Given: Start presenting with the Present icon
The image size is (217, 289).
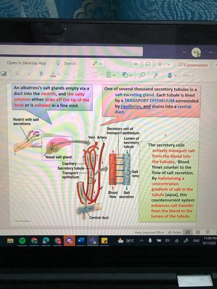Looking at the screenshot, I should [x=160, y=64].
